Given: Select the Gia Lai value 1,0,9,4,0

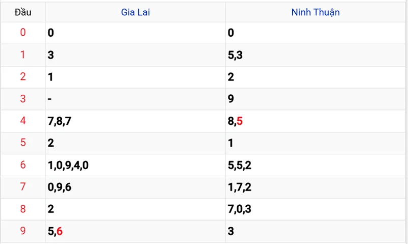Looking at the screenshot, I should point(68,165).
